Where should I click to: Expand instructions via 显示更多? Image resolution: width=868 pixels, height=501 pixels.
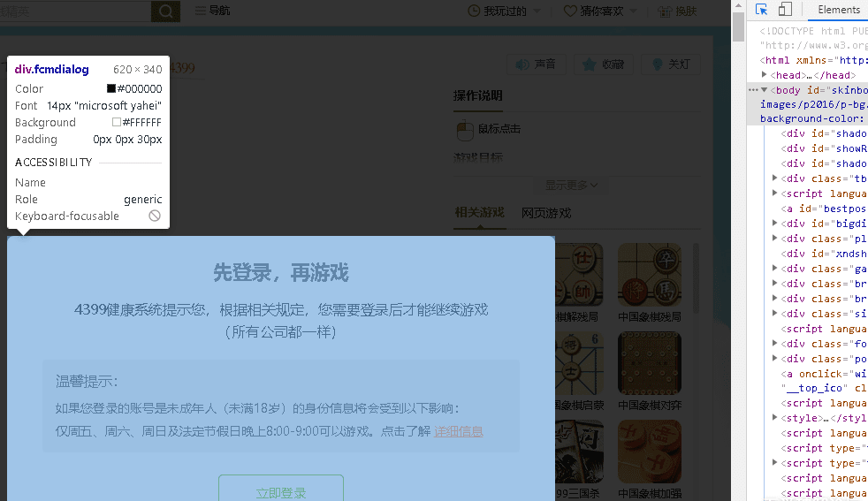click(x=571, y=186)
